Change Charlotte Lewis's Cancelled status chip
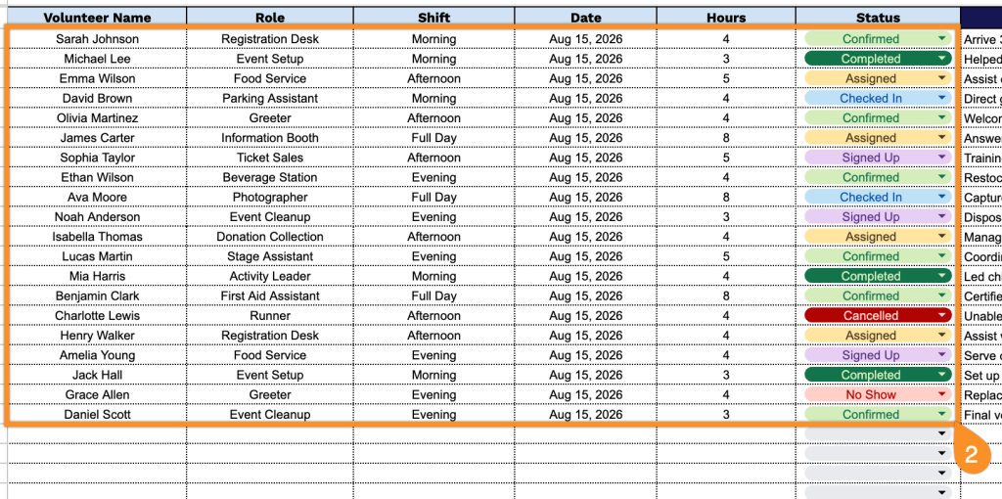Image resolution: width=1002 pixels, height=499 pixels. 878,316
